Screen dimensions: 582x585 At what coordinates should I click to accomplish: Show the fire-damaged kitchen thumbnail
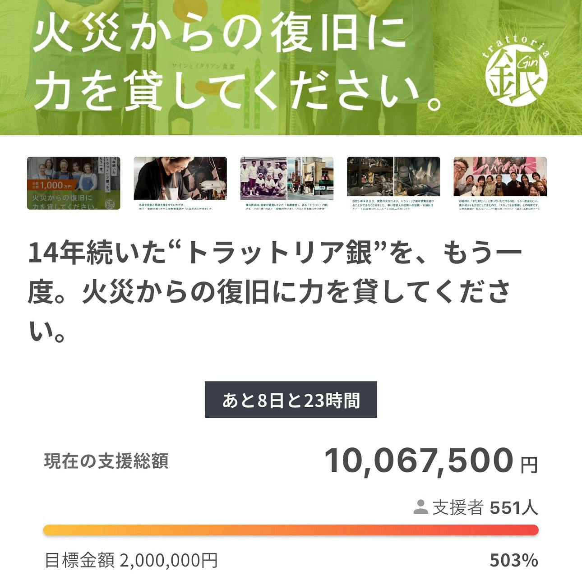click(x=393, y=178)
